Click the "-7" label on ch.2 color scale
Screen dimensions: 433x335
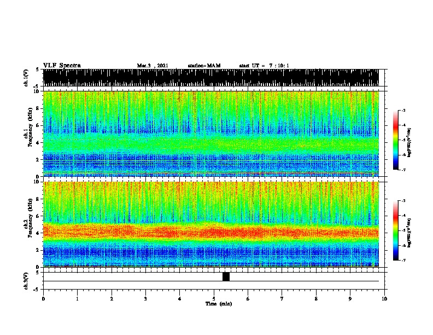(403, 260)
